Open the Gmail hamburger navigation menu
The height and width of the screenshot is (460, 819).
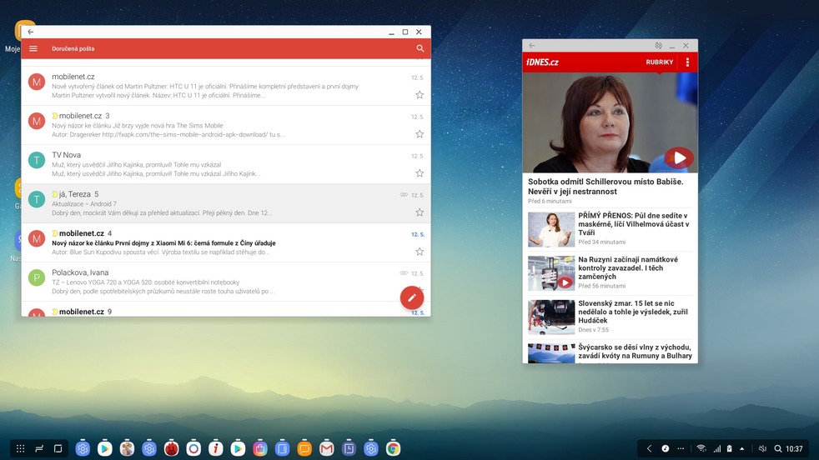click(x=33, y=49)
